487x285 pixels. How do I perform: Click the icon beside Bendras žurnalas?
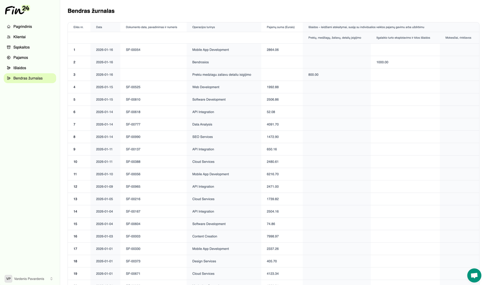point(9,78)
